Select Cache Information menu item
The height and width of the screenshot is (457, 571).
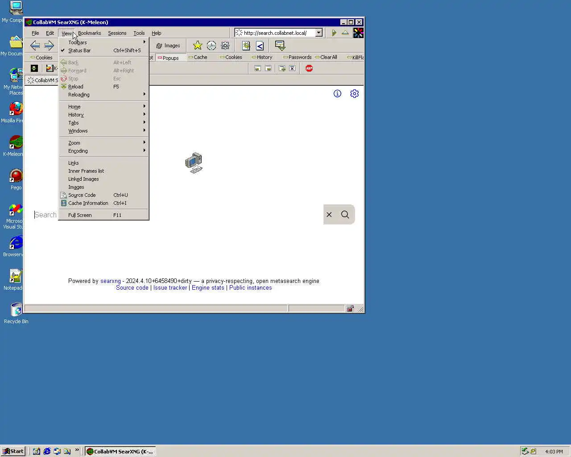coord(103,203)
